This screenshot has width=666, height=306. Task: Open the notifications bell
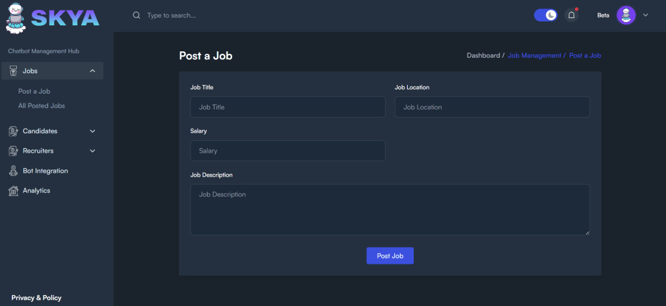pyautogui.click(x=572, y=15)
